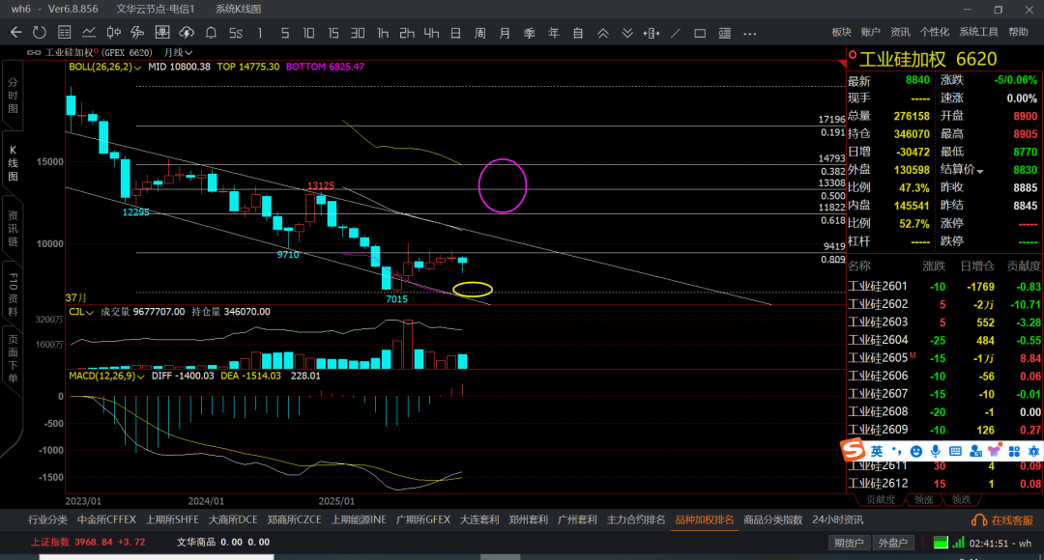The image size is (1044, 560).
Task: Click the link chain icon beside the contract name
Action: click(34, 52)
